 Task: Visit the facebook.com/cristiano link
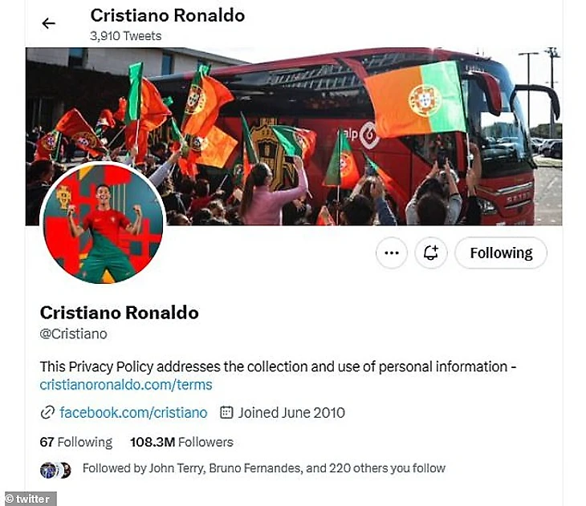click(133, 413)
